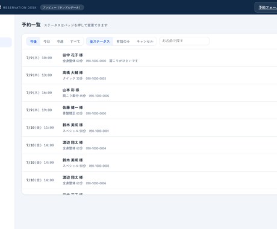Click the 予約一覧 page heading
Viewport: 277px width, 229px height.
(x=31, y=25)
